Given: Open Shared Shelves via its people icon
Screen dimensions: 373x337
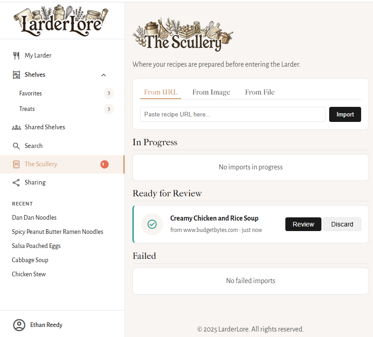Looking at the screenshot, I should point(16,127).
